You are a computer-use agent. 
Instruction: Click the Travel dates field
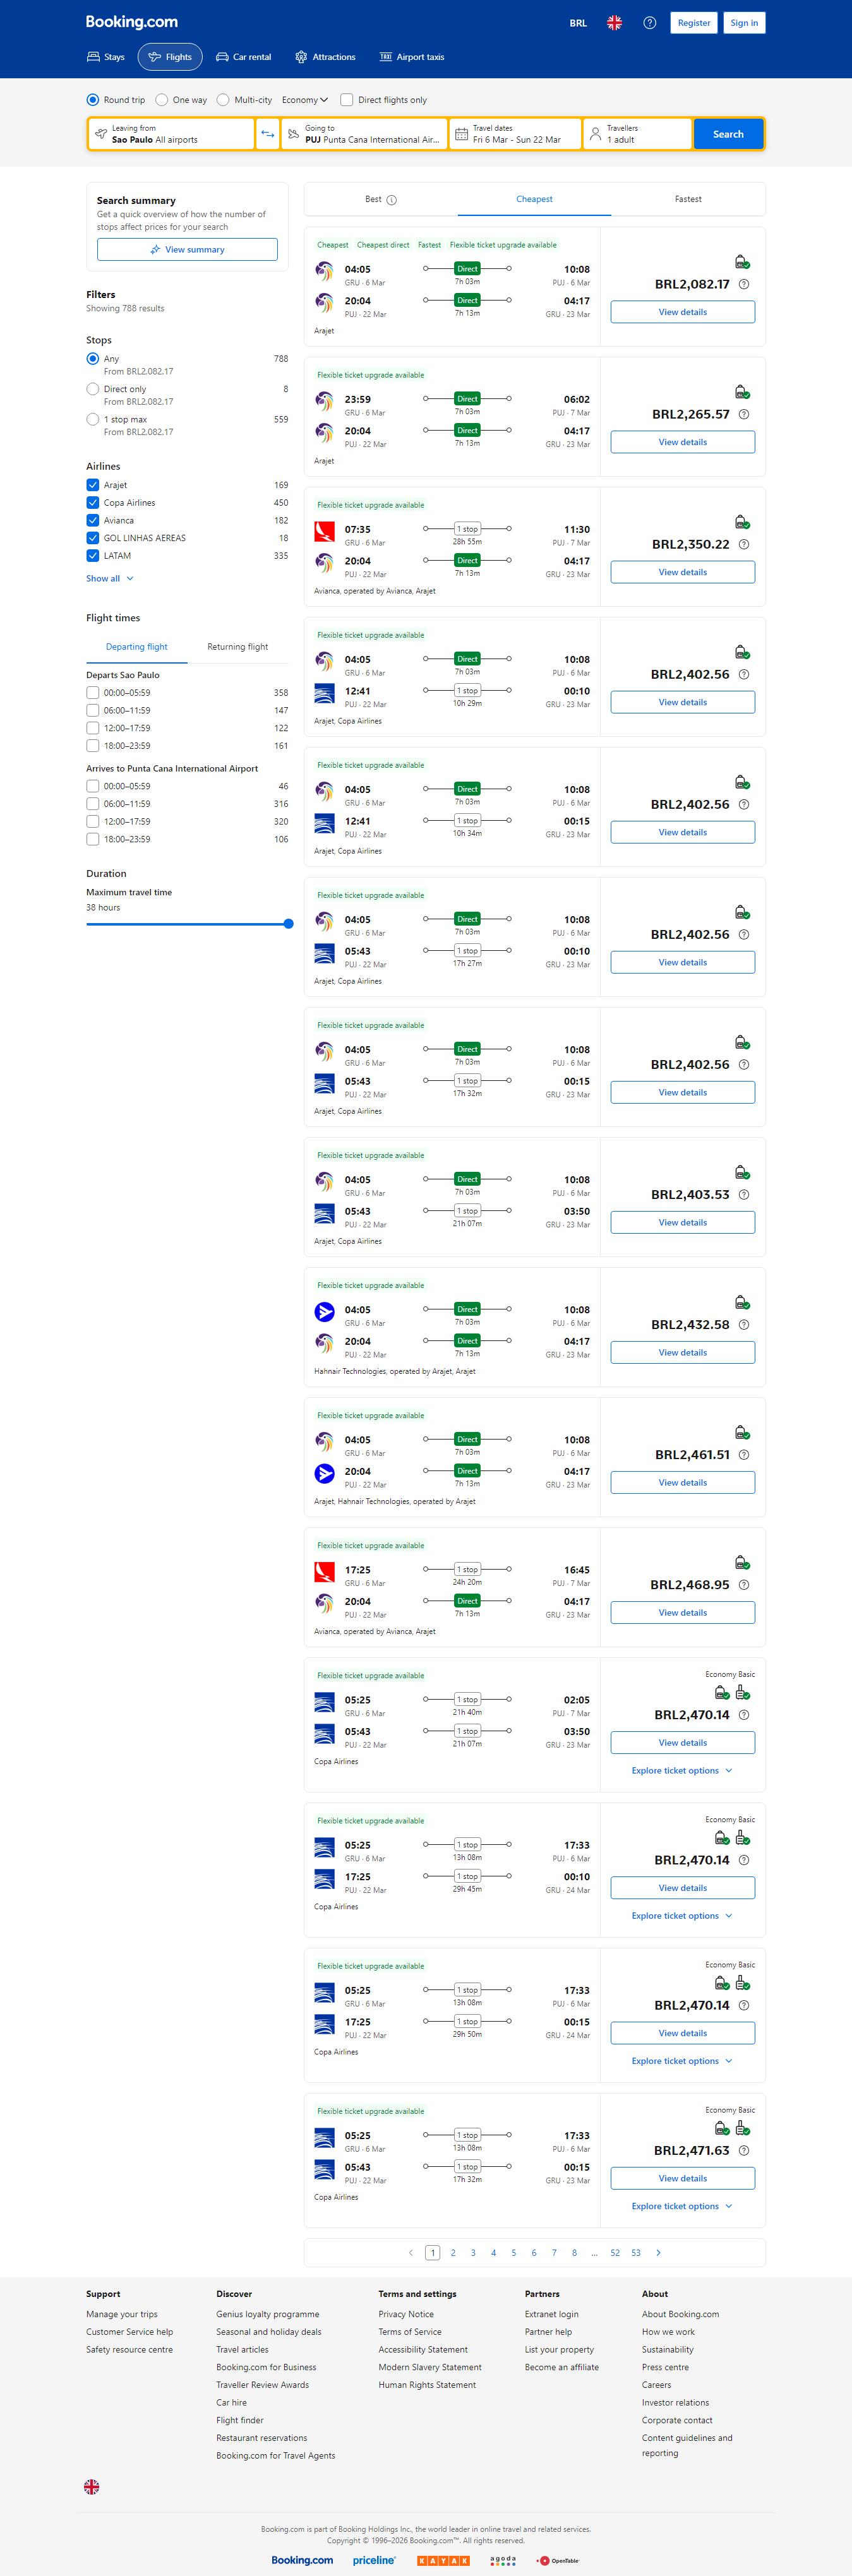click(515, 134)
